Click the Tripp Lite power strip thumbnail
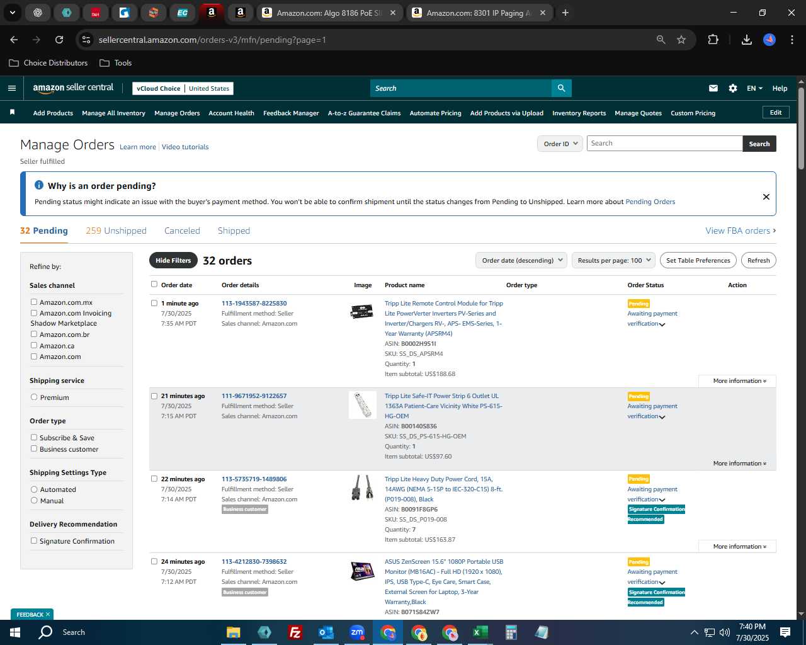Image resolution: width=806 pixels, height=645 pixels. 363,405
